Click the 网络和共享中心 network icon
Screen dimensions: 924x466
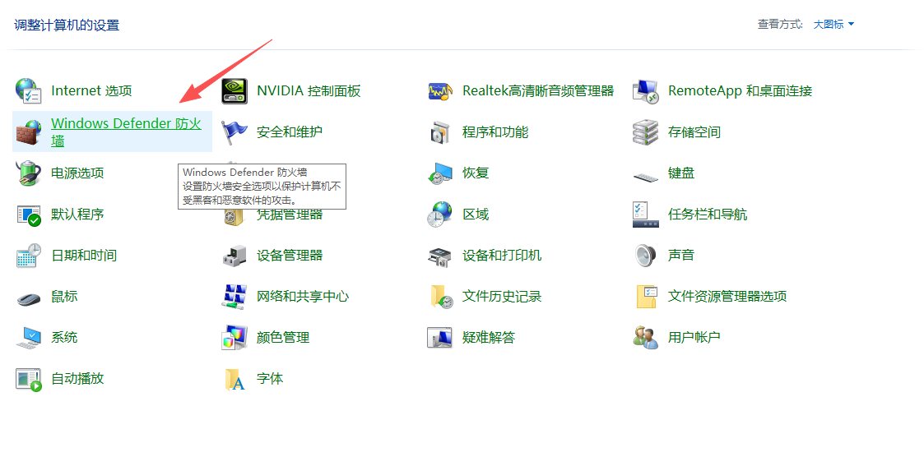[x=234, y=297]
